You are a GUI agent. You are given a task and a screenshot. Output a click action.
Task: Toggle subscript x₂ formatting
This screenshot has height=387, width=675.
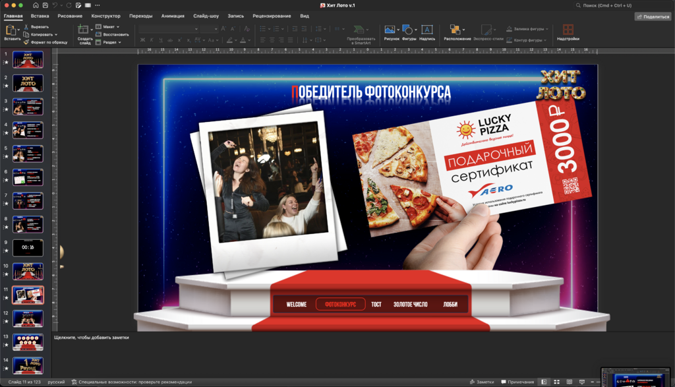coord(189,40)
